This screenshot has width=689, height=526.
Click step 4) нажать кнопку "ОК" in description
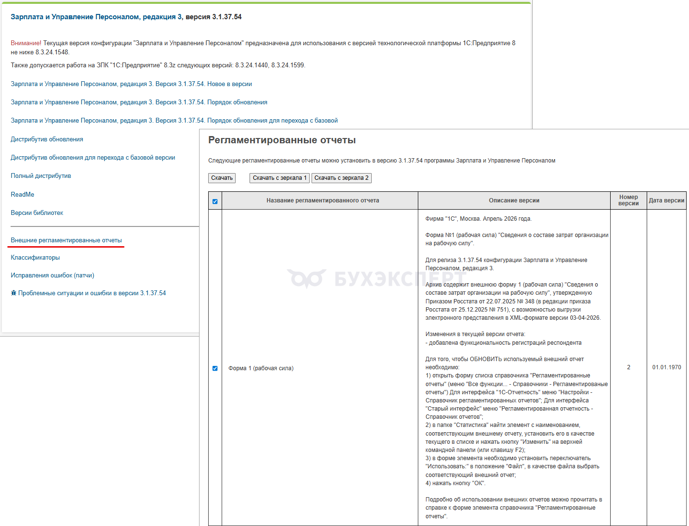pos(455,483)
